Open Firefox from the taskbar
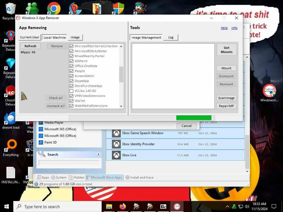283x212 pixels. 122,206
